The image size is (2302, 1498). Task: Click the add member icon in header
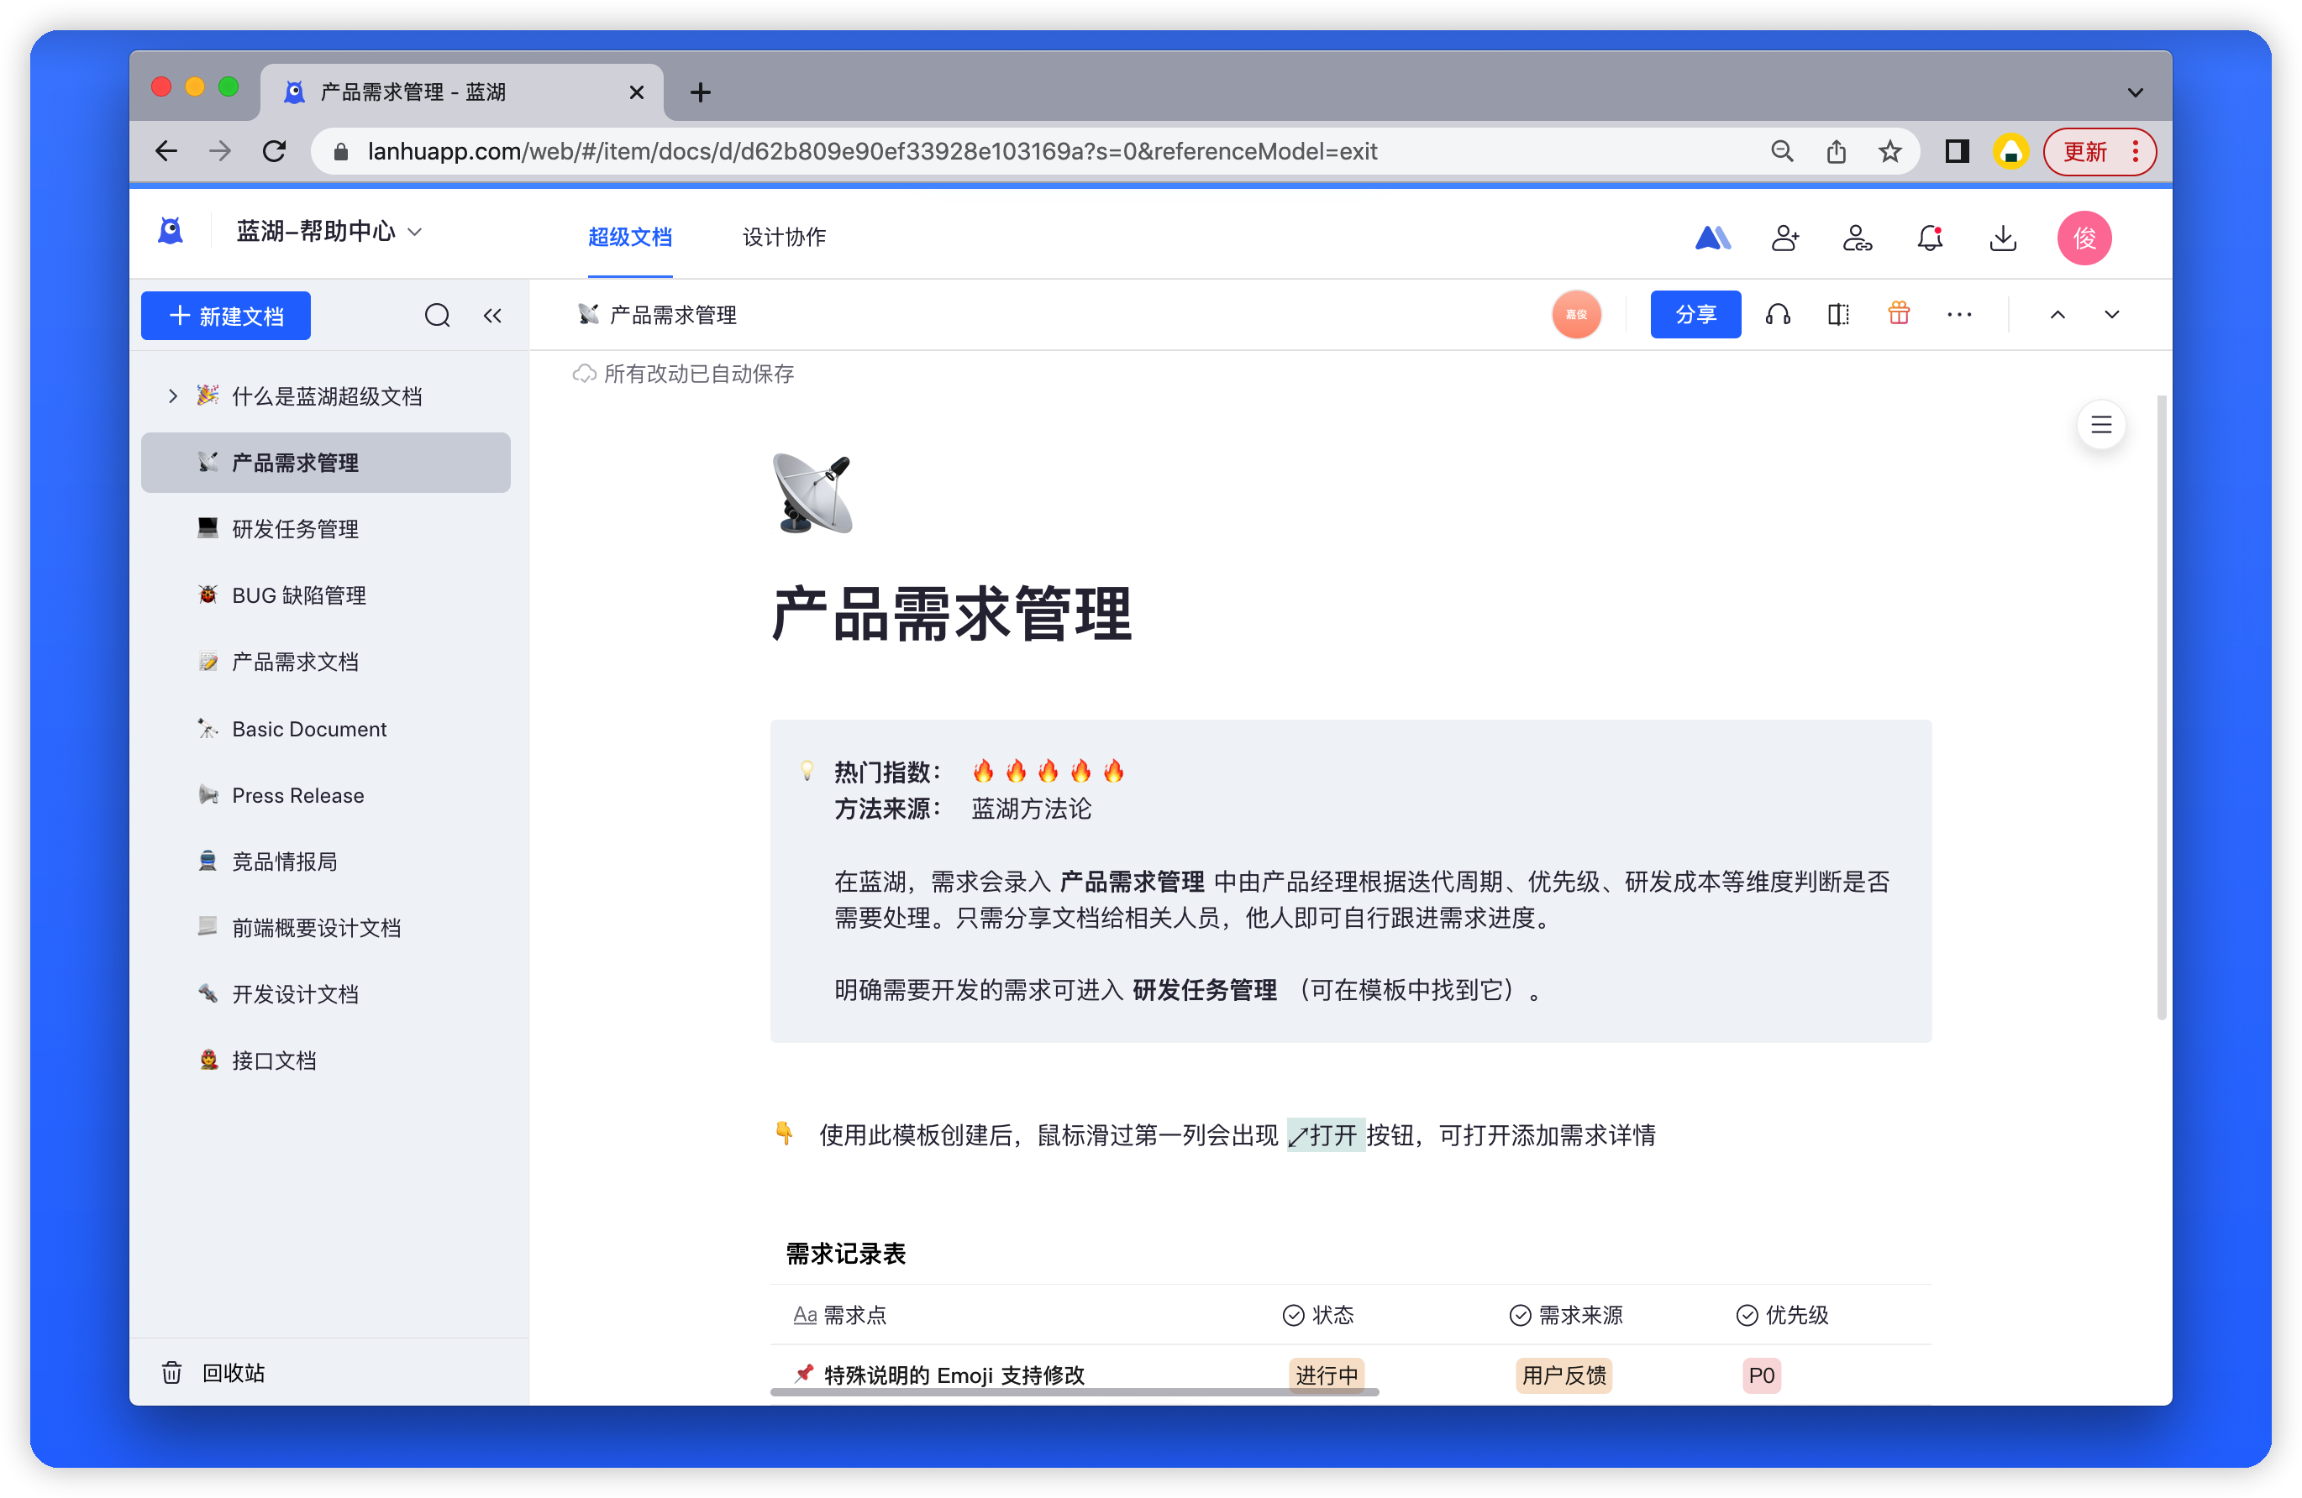click(1784, 238)
